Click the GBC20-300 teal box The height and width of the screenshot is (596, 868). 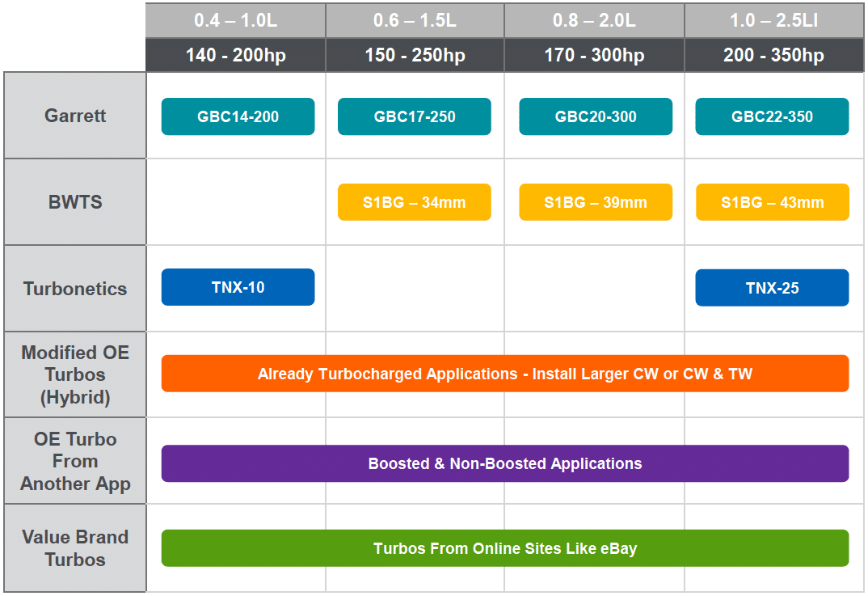pos(596,116)
